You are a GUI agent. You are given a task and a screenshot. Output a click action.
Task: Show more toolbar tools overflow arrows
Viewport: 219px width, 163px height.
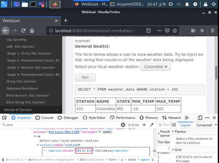pyautogui.click(x=202, y=31)
